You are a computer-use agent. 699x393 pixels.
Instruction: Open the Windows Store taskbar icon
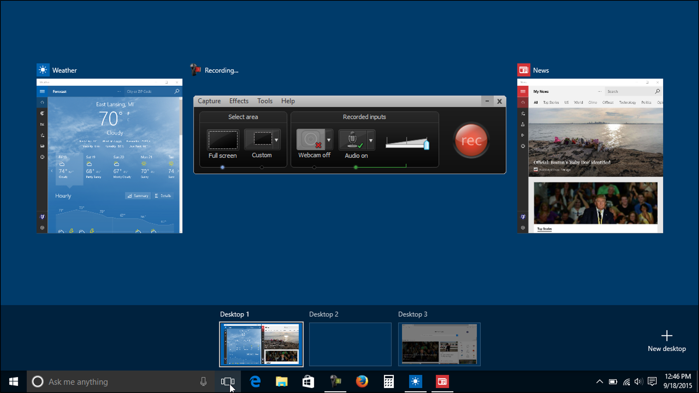pyautogui.click(x=308, y=381)
